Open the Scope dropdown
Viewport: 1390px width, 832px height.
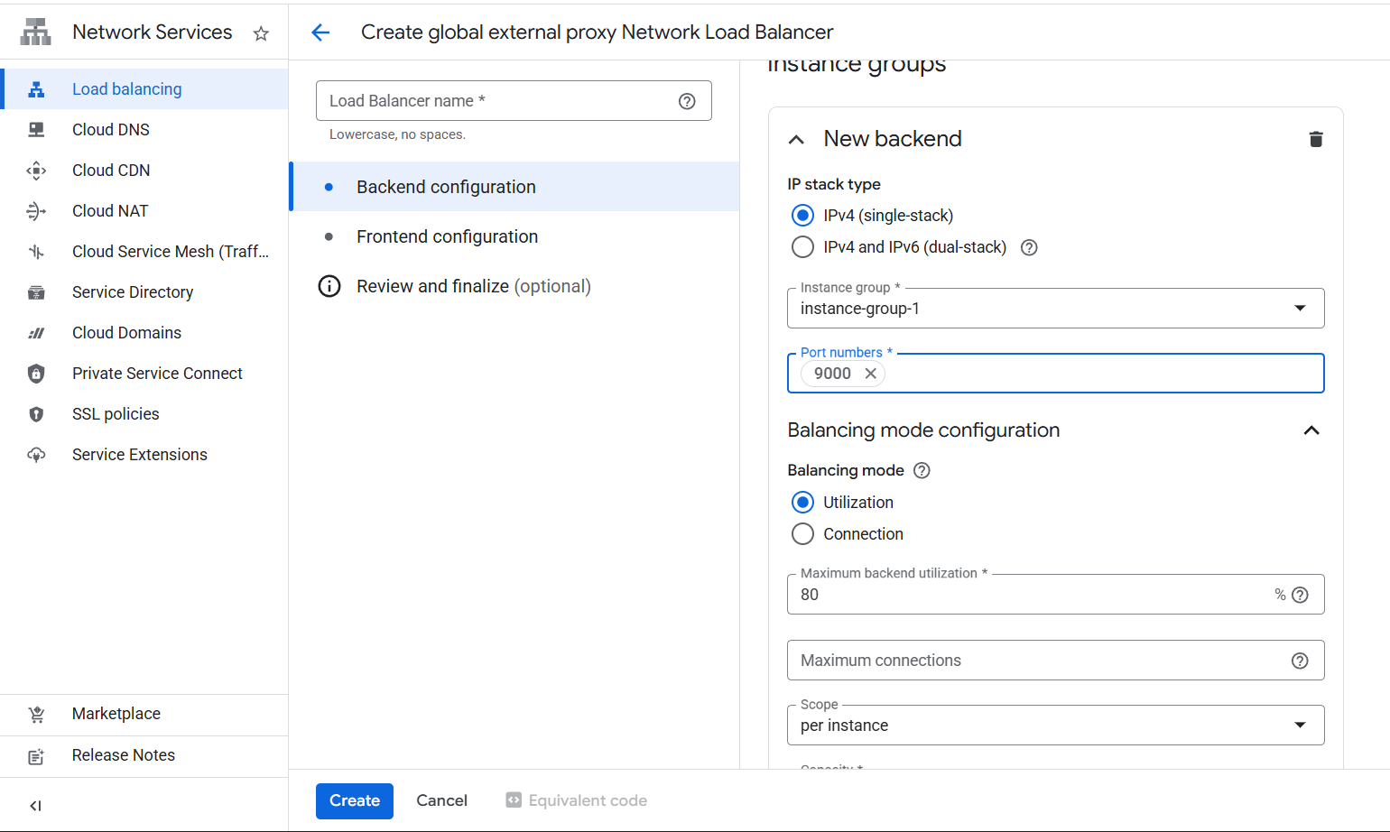1054,726
